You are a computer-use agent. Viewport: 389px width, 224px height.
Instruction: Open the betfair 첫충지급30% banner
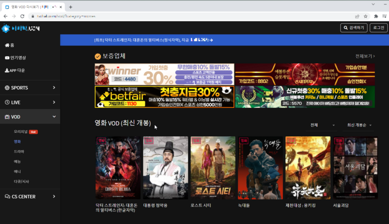point(164,97)
